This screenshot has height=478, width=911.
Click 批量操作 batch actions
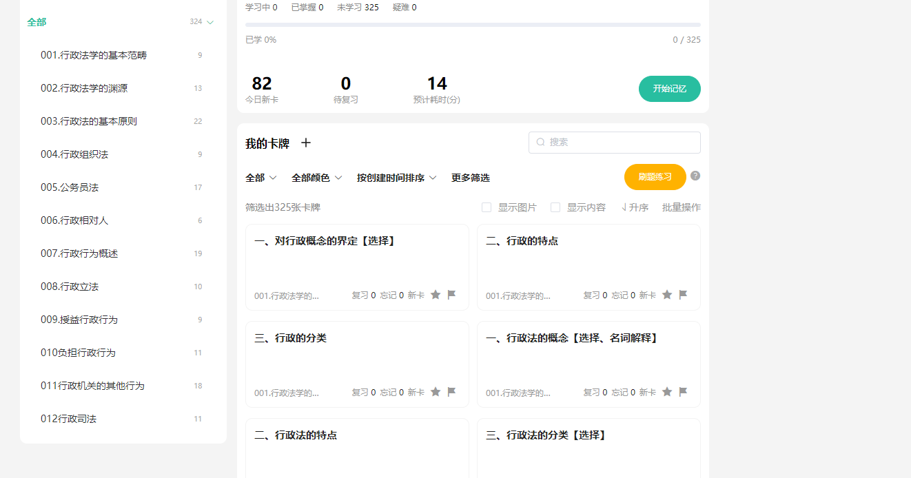(x=682, y=207)
